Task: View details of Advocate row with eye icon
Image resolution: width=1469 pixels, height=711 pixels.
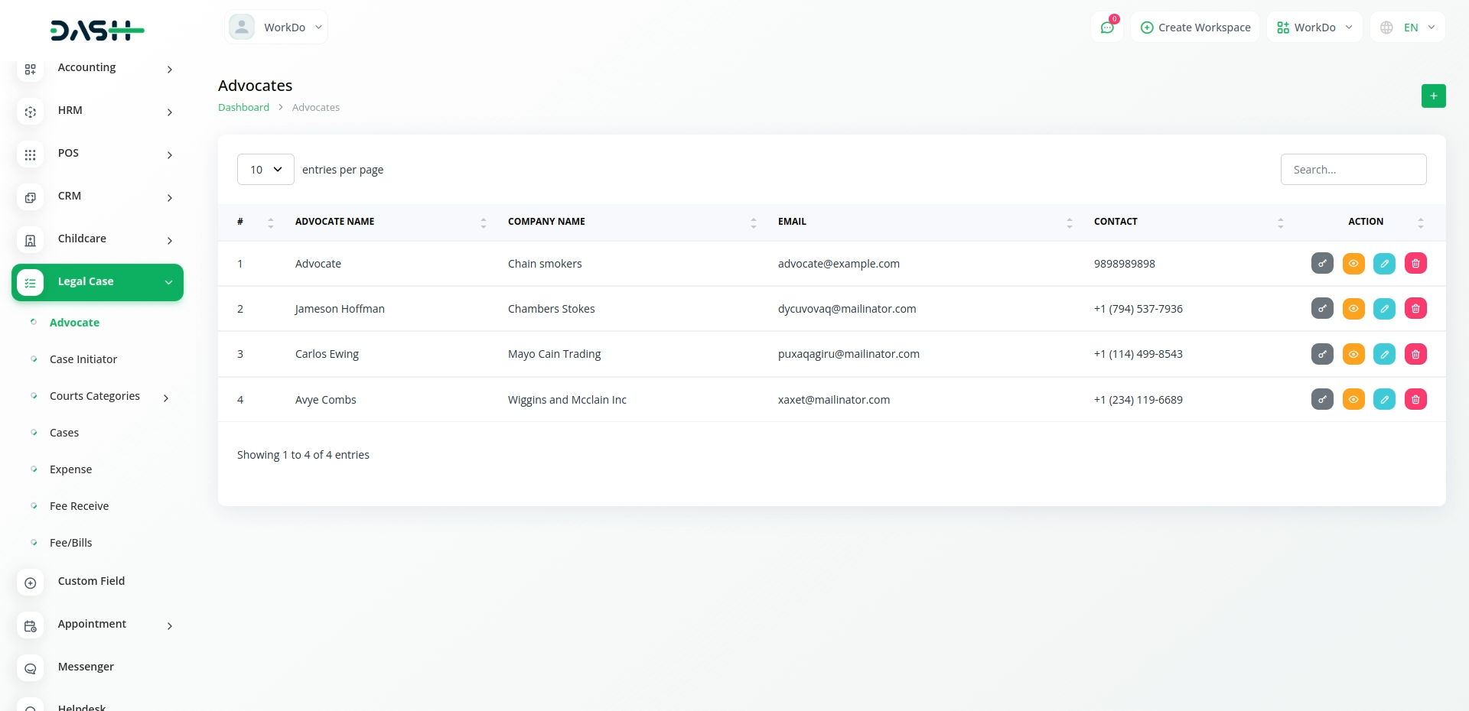Action: click(x=1353, y=264)
